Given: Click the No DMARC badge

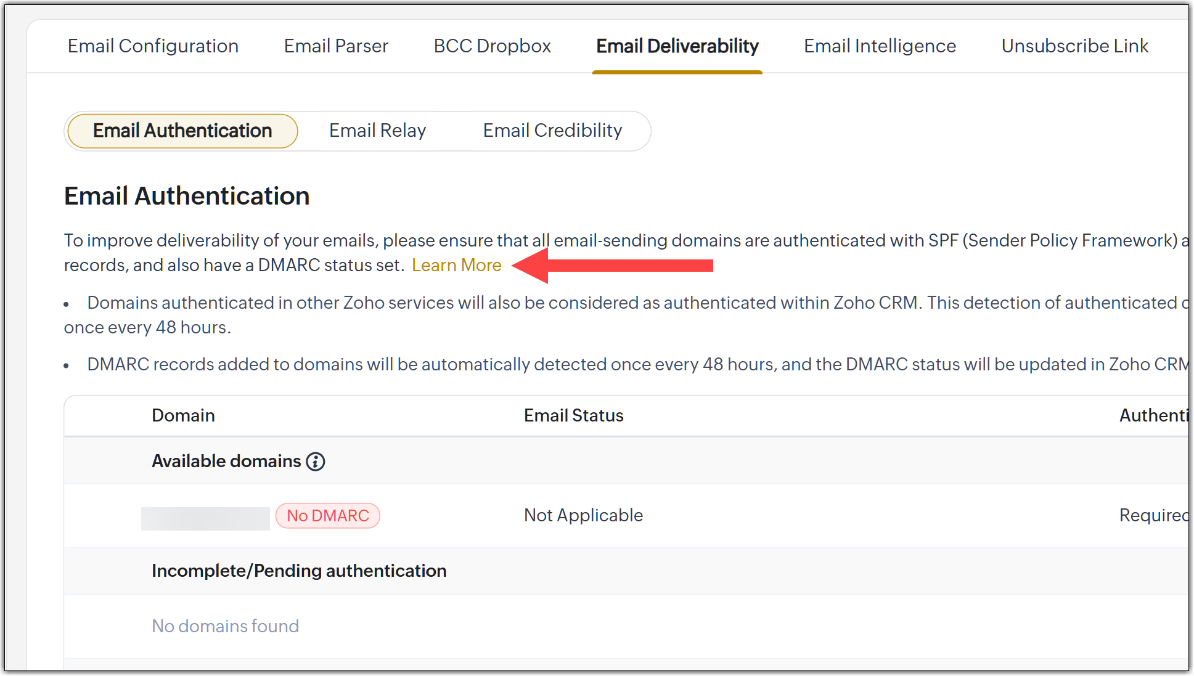Looking at the screenshot, I should click(327, 516).
